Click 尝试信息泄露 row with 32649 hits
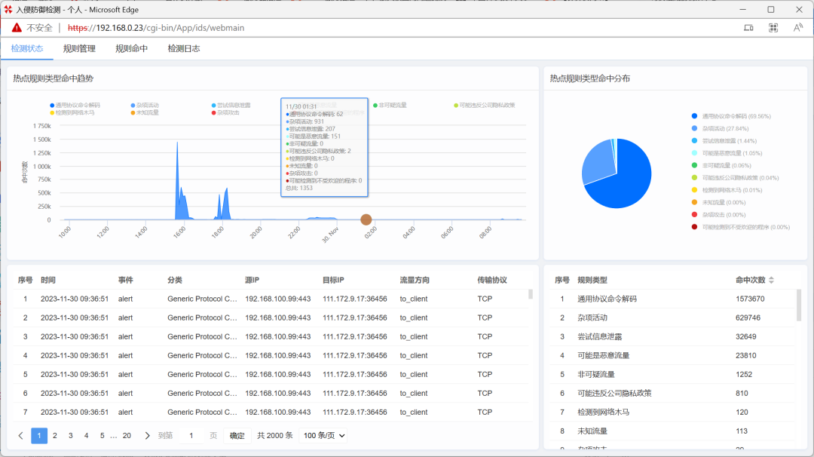Viewport: 814px width, 457px height. point(672,336)
